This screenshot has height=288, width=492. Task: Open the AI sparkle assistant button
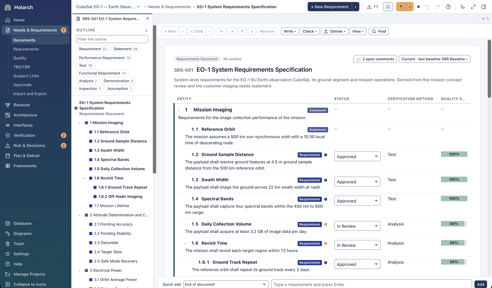pyautogui.click(x=401, y=7)
